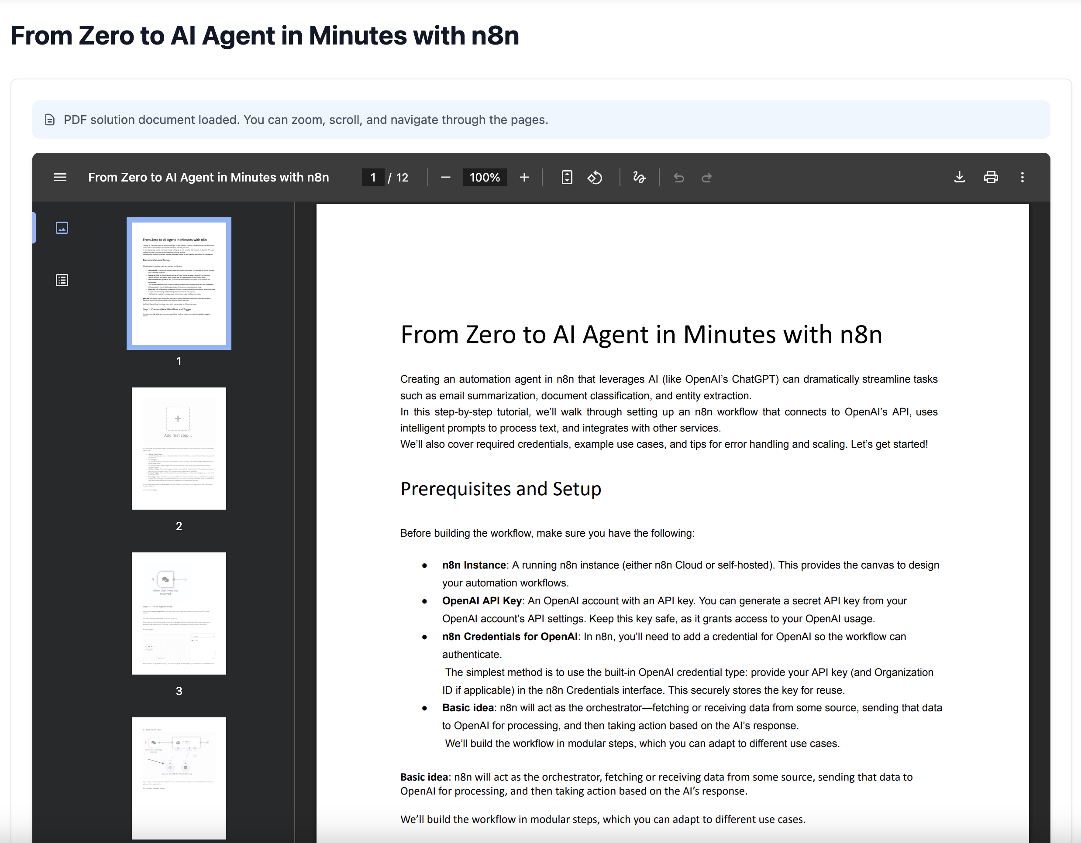Image resolution: width=1081 pixels, height=843 pixels.
Task: Click the document icon in info banner
Action: [x=49, y=120]
